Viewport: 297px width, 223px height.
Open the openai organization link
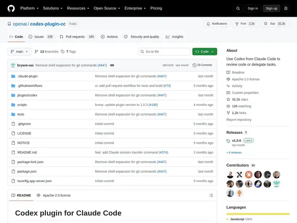point(20,24)
